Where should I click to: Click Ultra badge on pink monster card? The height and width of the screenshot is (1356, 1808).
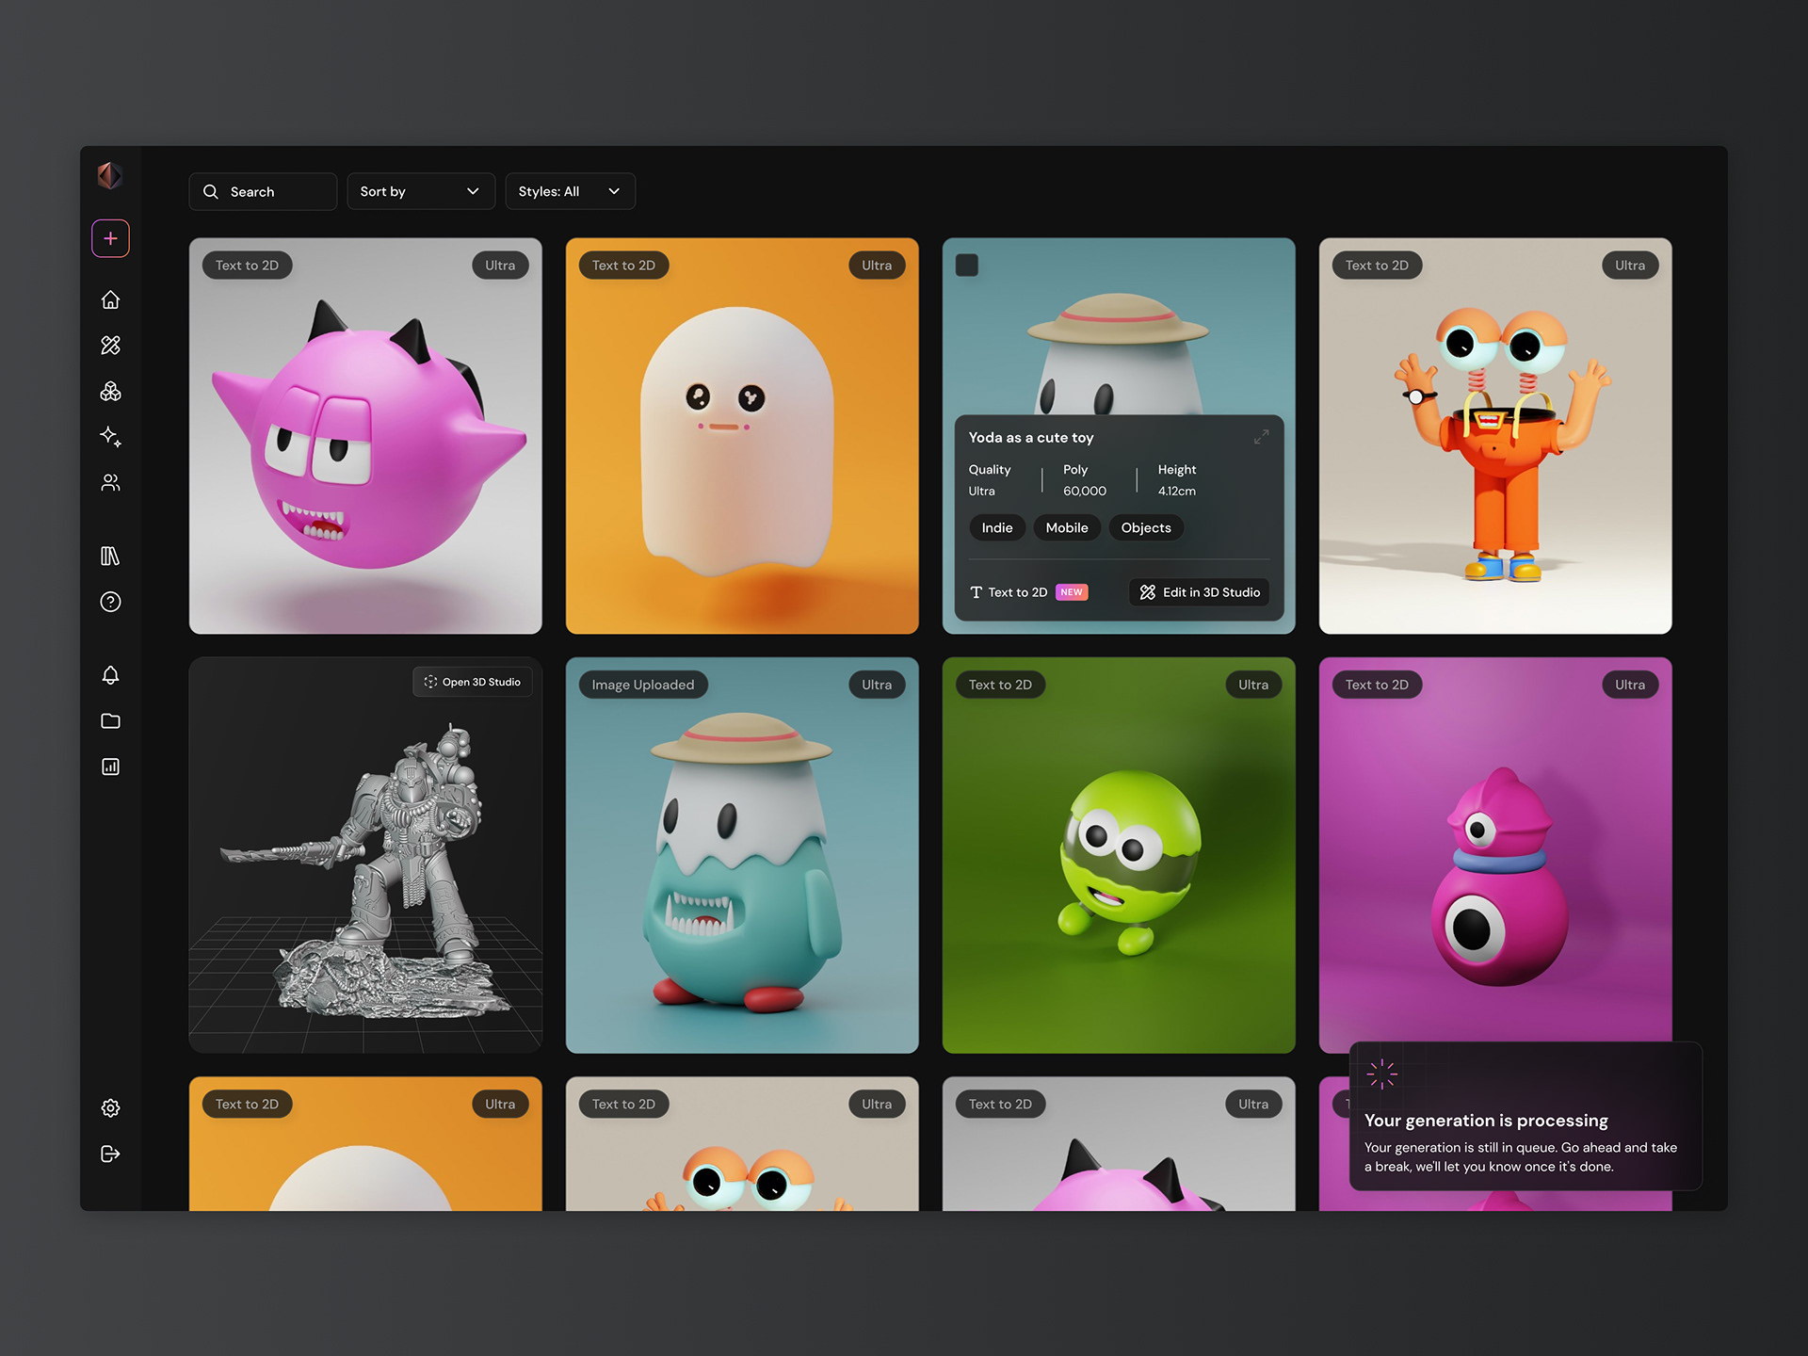[x=500, y=266]
